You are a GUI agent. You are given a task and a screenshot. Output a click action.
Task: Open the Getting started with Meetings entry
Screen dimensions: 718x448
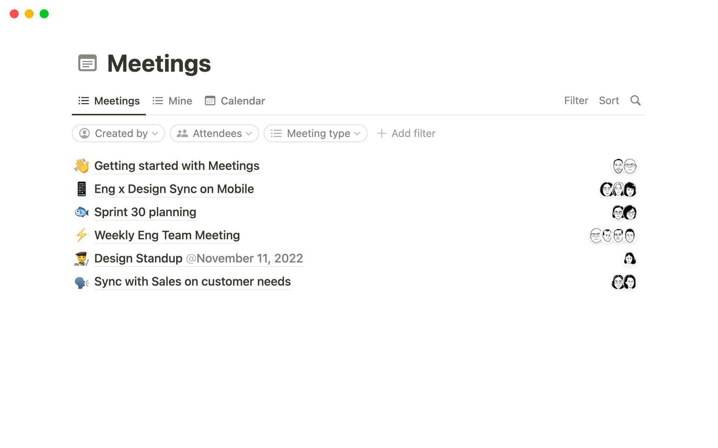click(176, 166)
